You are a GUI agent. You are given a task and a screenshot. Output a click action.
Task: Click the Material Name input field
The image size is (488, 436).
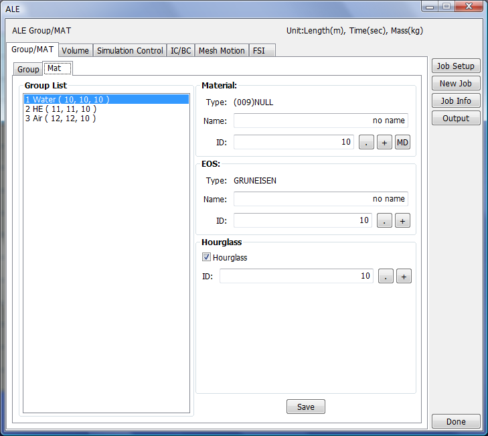(x=321, y=121)
